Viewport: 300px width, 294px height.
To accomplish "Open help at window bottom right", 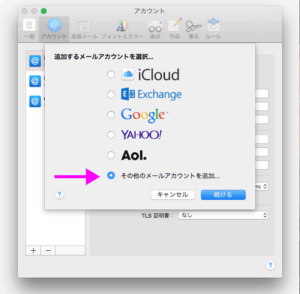I will click(270, 266).
